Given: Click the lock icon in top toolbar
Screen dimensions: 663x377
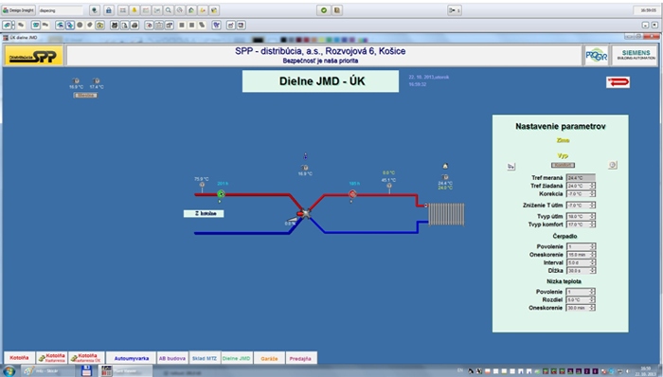Looking at the screenshot, I should (x=109, y=10).
